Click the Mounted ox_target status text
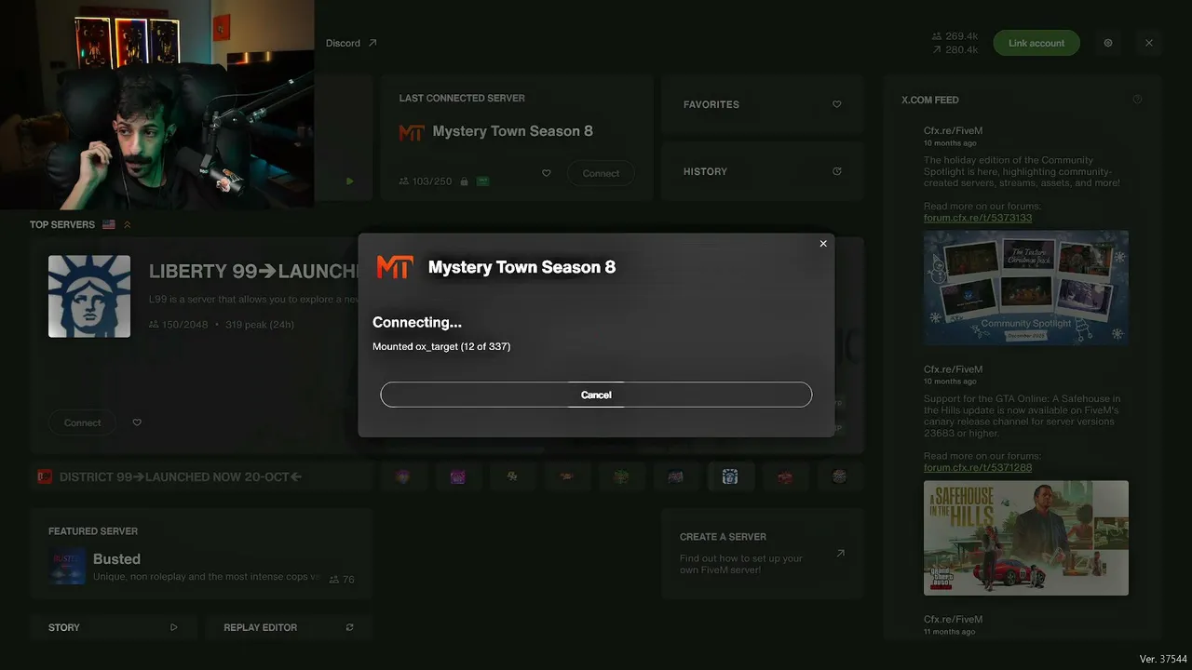The width and height of the screenshot is (1192, 670). tap(441, 346)
